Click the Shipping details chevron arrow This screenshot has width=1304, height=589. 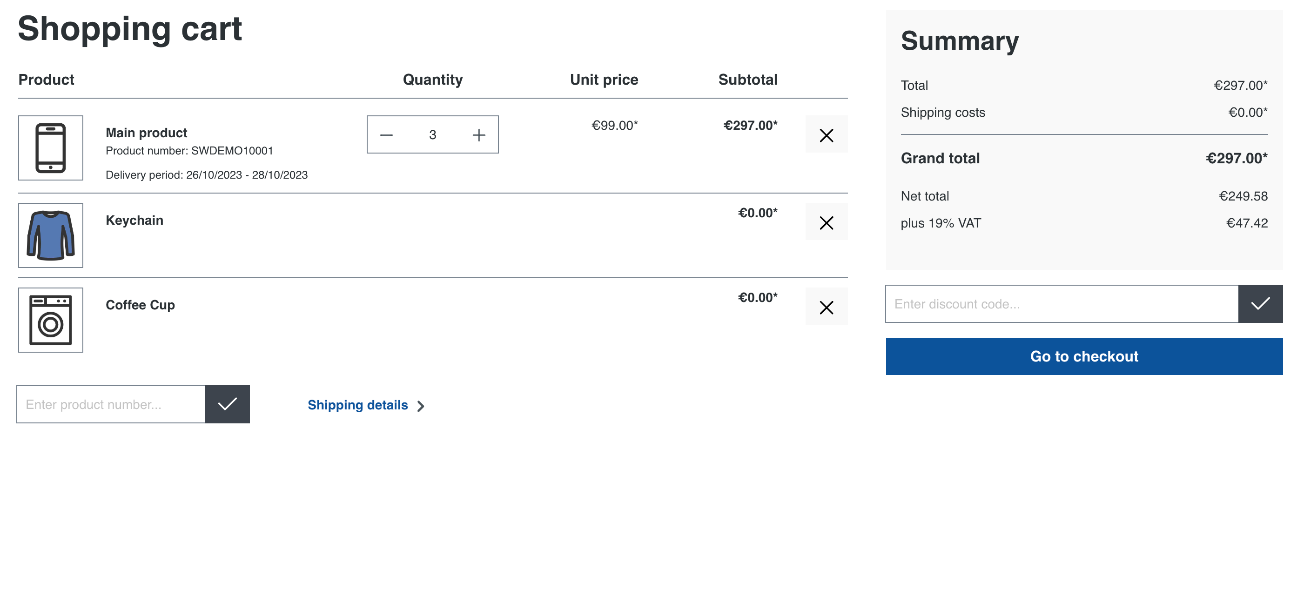[x=420, y=406]
